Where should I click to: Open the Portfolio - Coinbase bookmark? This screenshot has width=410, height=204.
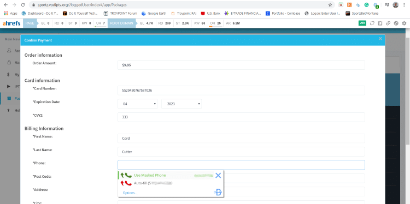coord(283,13)
